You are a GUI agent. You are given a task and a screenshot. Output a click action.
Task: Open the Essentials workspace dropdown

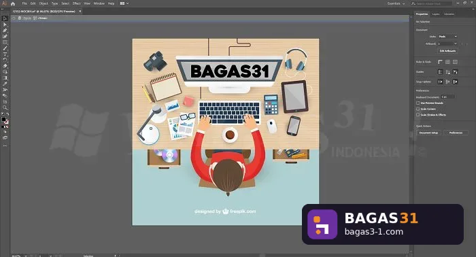(x=396, y=3)
